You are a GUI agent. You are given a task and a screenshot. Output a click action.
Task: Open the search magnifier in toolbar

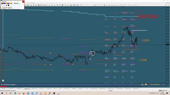pyautogui.click(x=166, y=5)
